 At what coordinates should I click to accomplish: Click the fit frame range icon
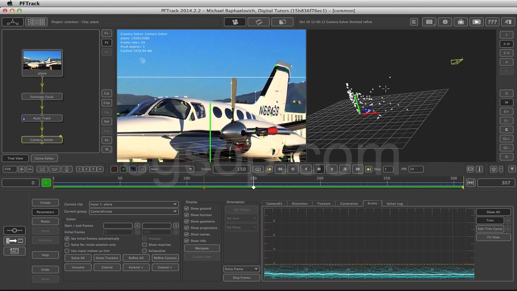[470, 183]
